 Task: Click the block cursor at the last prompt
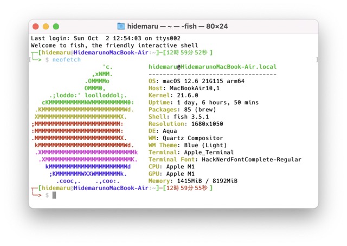54,195
